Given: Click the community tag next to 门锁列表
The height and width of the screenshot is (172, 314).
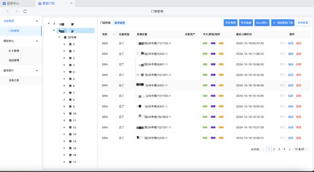Looking at the screenshot, I should pos(119,23).
